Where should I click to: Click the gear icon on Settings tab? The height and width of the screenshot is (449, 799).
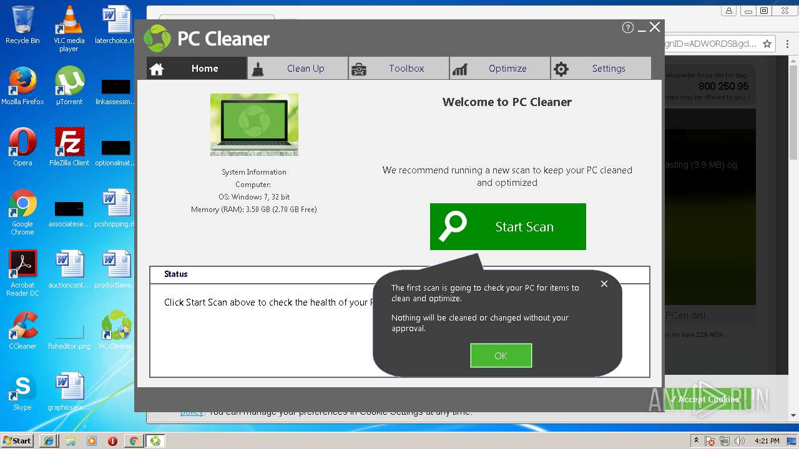coord(561,69)
